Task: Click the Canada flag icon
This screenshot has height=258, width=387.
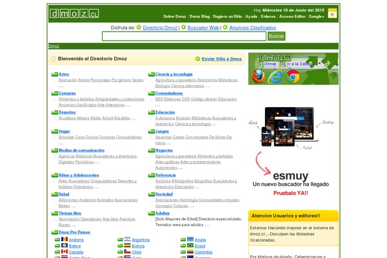Action: point(64,252)
